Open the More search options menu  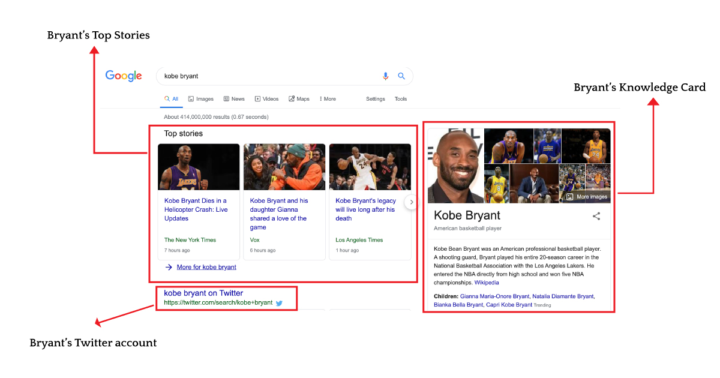(328, 99)
